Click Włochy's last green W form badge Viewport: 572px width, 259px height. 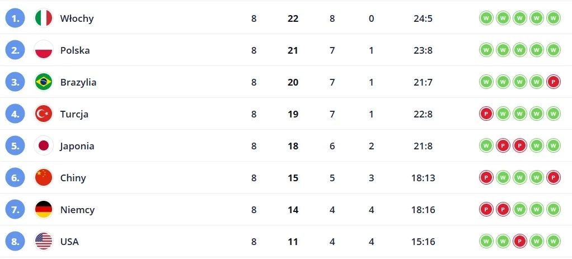point(554,18)
